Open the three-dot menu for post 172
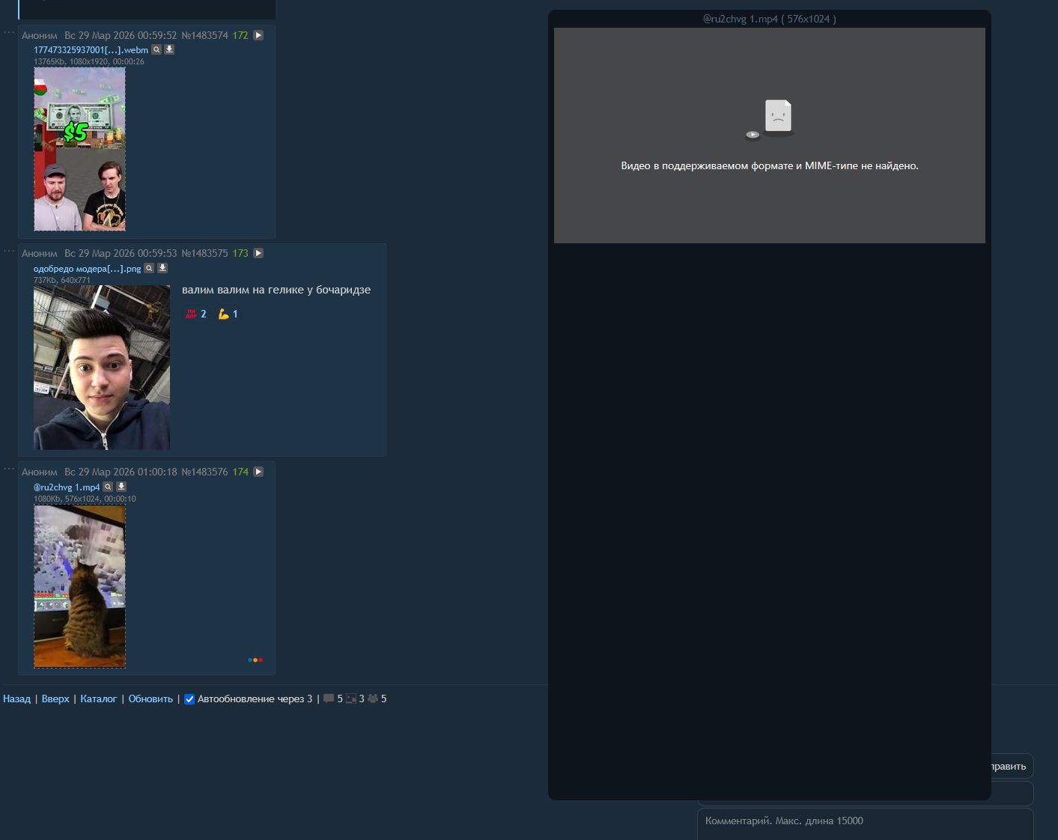The image size is (1058, 840). click(x=9, y=32)
